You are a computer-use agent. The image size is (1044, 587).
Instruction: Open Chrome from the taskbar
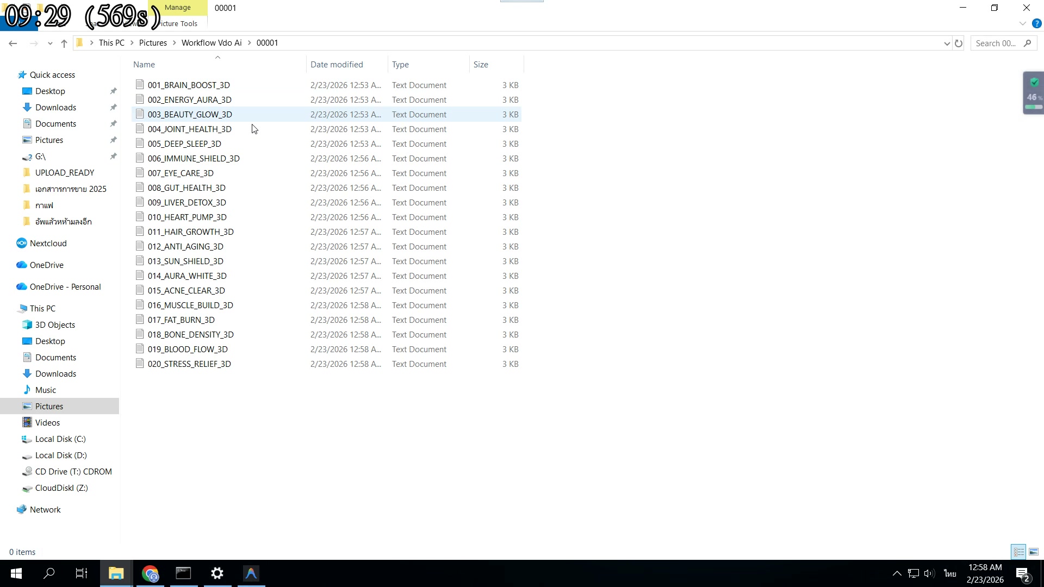[150, 573]
